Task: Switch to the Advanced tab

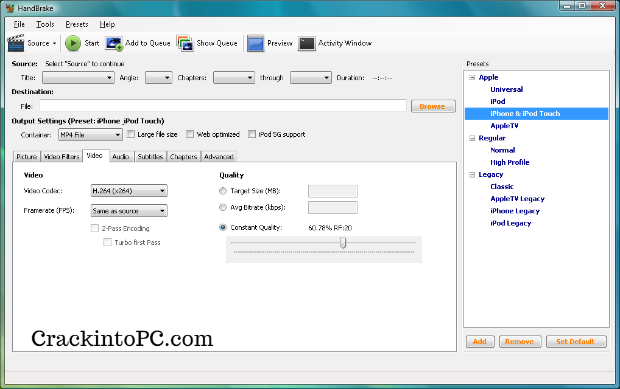Action: tap(219, 157)
